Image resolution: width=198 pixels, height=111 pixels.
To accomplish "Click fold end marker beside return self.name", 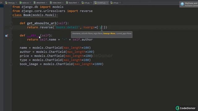I will point(11,40).
